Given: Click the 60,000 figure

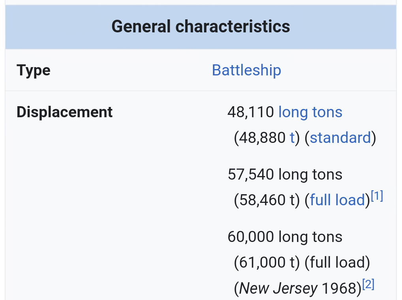Looking at the screenshot, I should click(x=251, y=237).
